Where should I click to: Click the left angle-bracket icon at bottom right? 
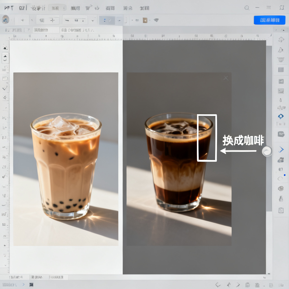pos(218,285)
